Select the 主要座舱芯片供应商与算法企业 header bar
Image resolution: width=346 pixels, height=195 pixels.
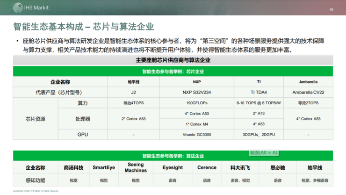pos(173,60)
